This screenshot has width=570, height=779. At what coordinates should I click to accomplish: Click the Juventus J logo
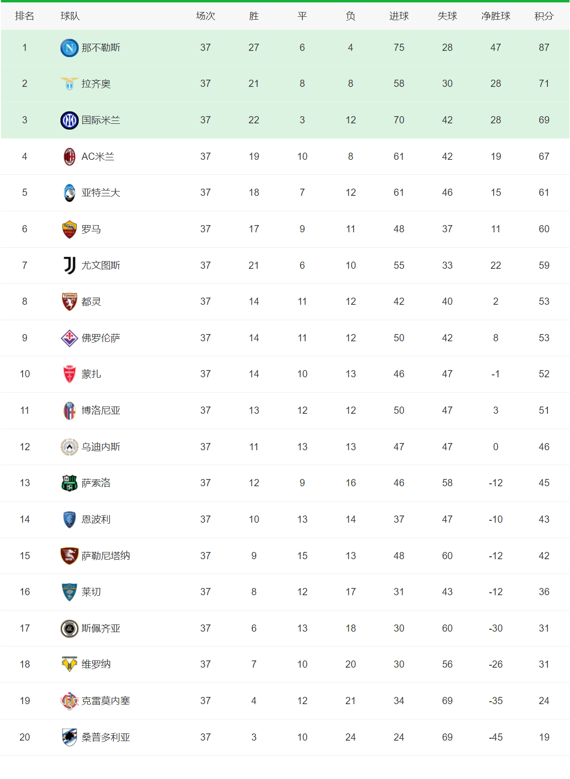[x=69, y=265]
